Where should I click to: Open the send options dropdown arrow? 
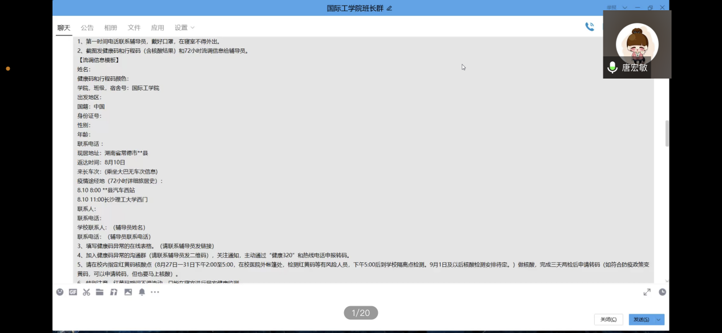659,319
